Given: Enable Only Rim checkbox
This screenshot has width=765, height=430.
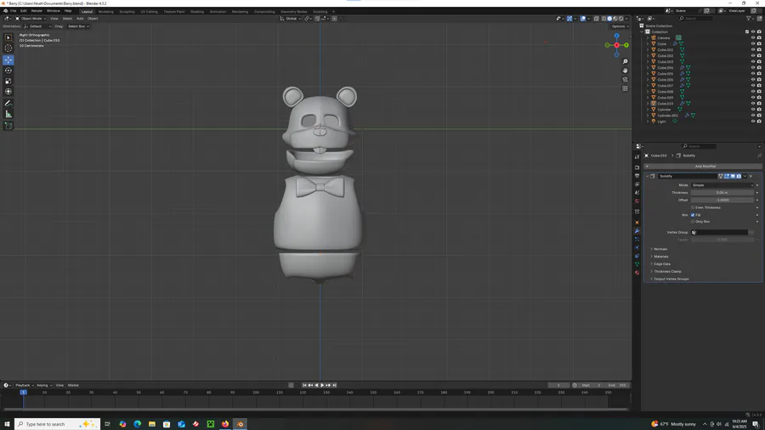Looking at the screenshot, I should point(693,222).
